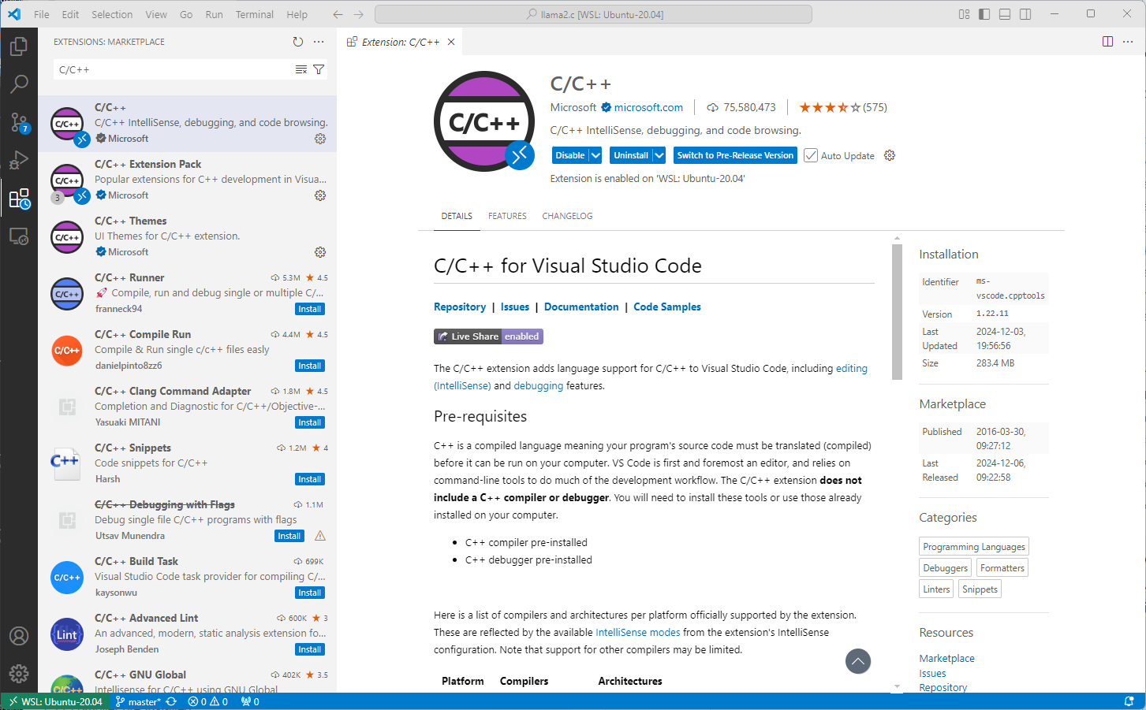Click the Uninstall extension button

(x=631, y=155)
